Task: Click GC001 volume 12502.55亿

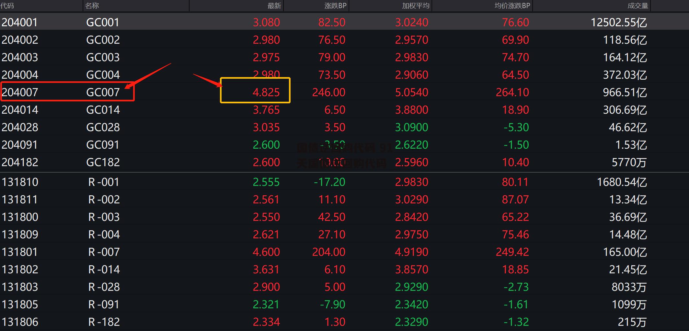Action: (619, 22)
